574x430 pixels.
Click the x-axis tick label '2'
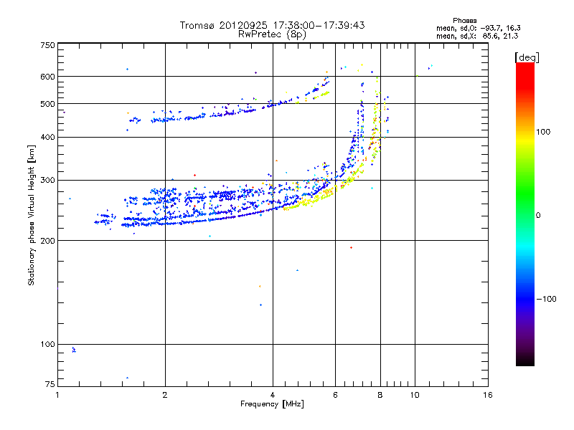pyautogui.click(x=165, y=395)
